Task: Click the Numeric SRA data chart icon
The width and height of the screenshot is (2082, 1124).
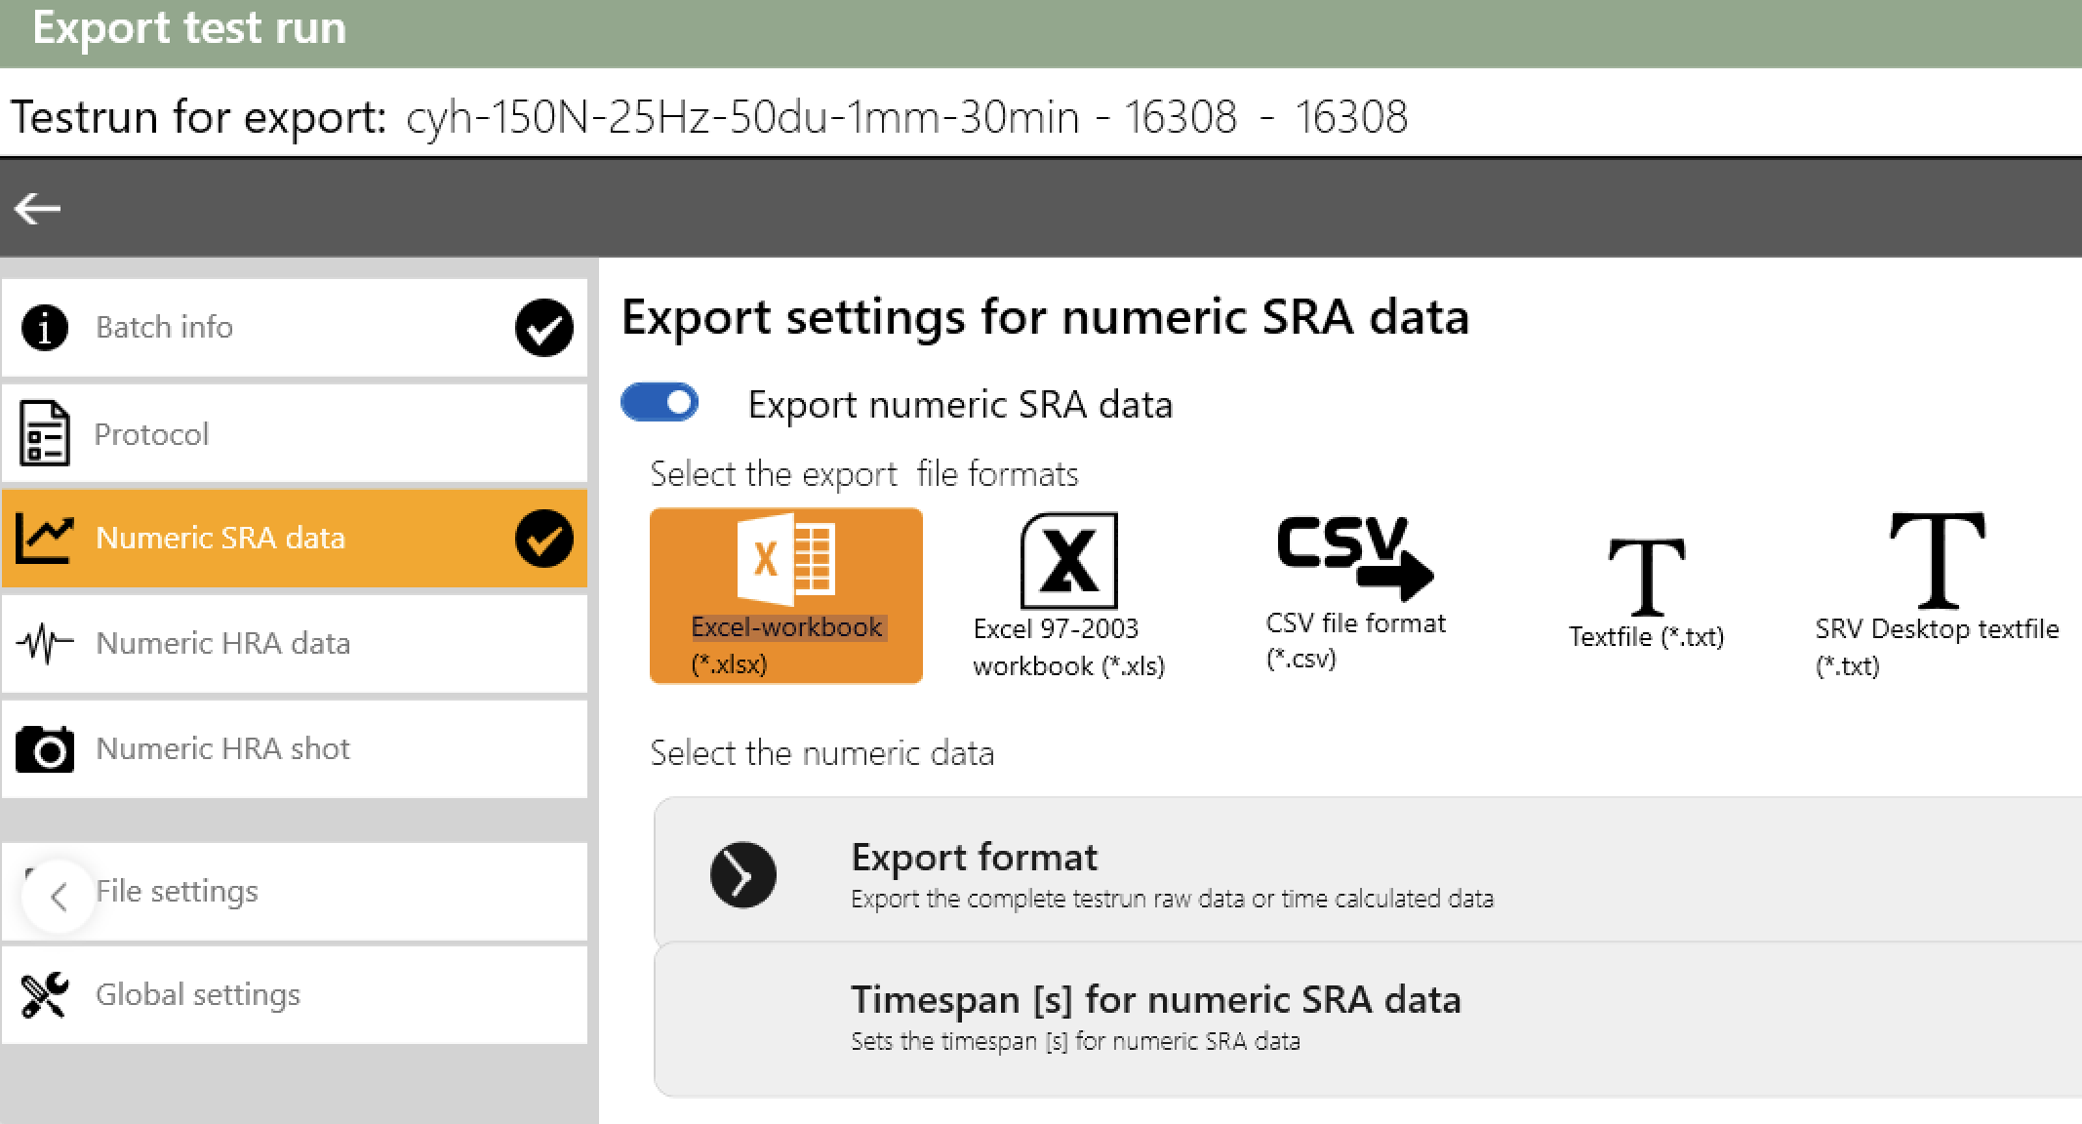Action: 44,538
